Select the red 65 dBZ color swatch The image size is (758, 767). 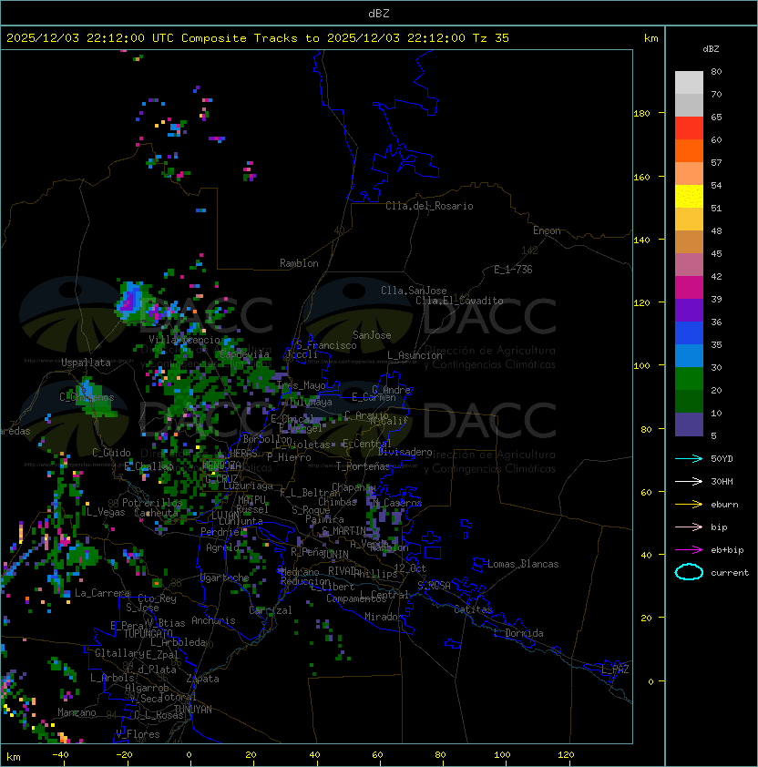point(689,128)
